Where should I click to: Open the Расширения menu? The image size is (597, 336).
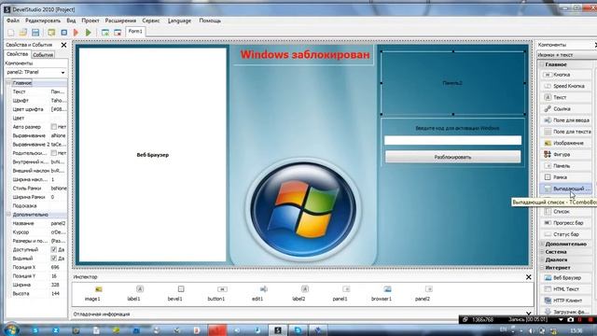coord(120,21)
